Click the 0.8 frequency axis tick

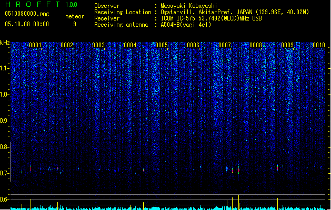coord(5,147)
